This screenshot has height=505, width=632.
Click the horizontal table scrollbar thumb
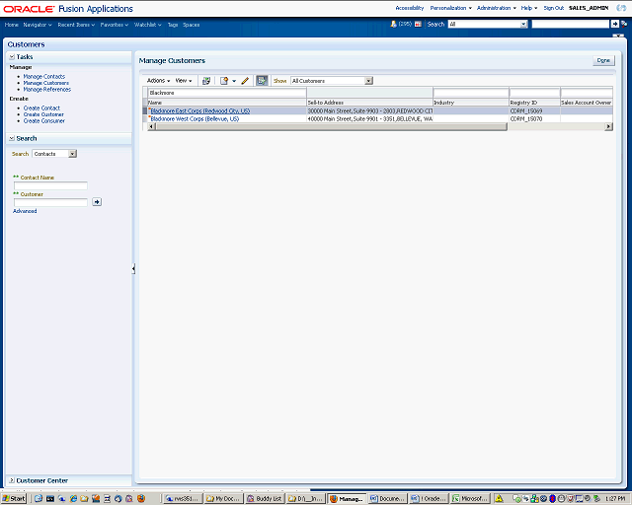332,126
